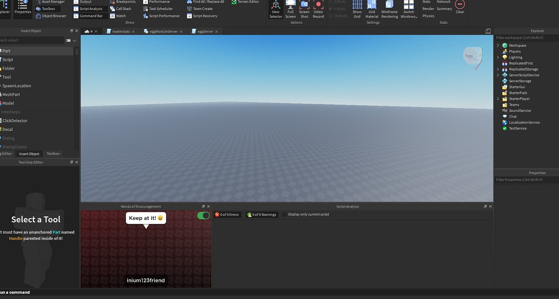Click the Filter Properties input field
Viewport: 559px width, 299px height.
(526, 180)
